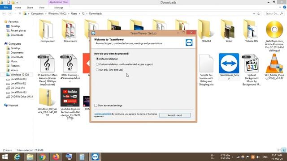Open the TeamViewer_Setup file icon
Screen dimensions: 287x161
coord(229,64)
